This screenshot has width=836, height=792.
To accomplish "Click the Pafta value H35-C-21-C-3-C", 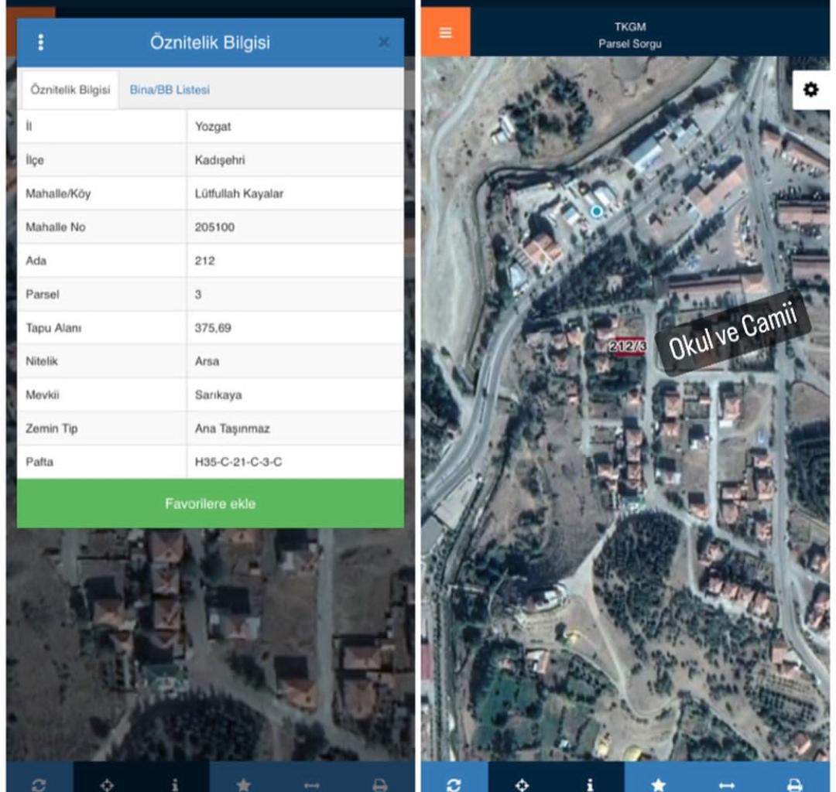I will [238, 462].
